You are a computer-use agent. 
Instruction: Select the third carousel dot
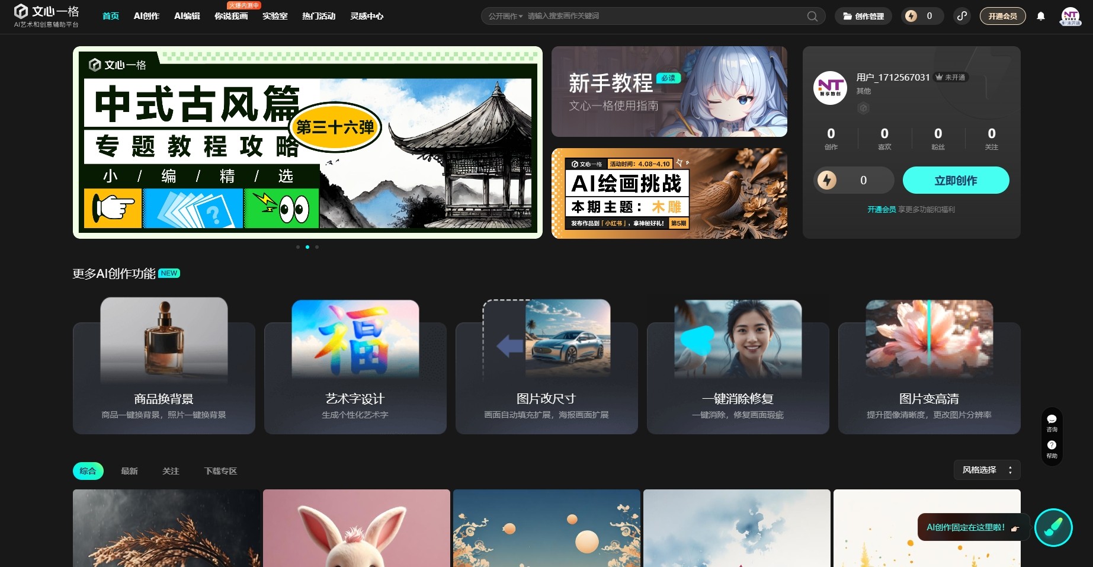(317, 247)
